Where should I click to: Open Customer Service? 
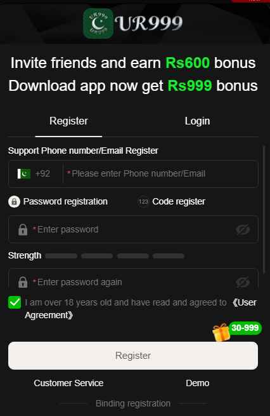(x=68, y=383)
